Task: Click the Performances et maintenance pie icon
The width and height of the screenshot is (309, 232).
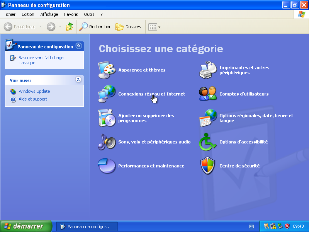Action: tap(107, 166)
